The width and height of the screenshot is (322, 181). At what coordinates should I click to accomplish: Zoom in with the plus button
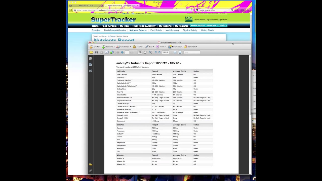tap(159, 52)
